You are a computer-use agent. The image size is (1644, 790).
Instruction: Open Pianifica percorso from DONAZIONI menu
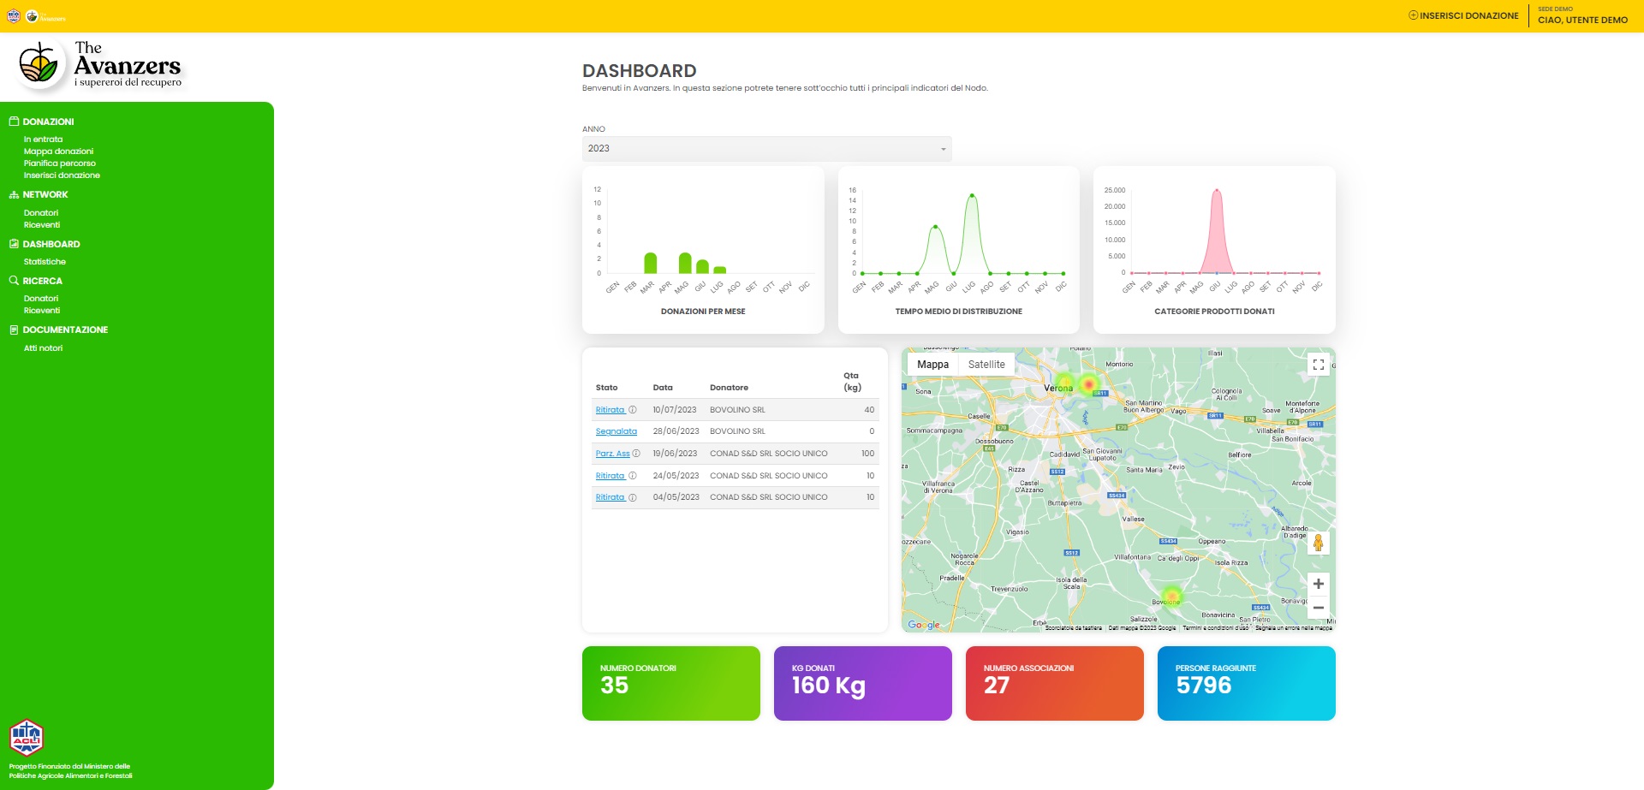coord(60,163)
